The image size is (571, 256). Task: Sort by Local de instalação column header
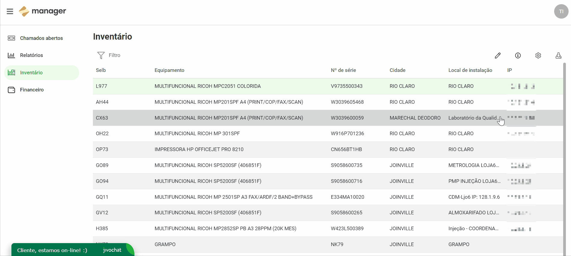pyautogui.click(x=470, y=70)
